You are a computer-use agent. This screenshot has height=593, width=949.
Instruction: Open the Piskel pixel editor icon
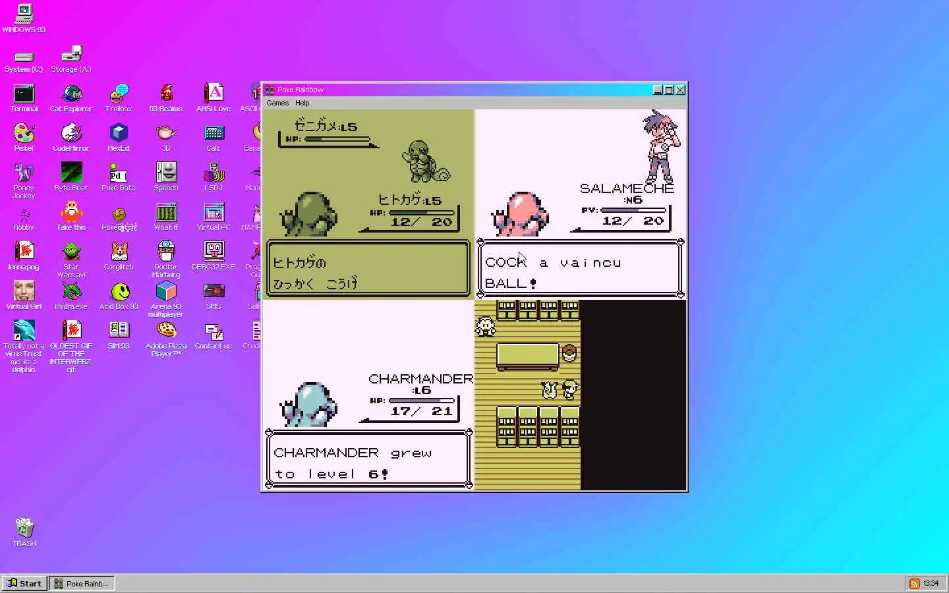coord(24,138)
